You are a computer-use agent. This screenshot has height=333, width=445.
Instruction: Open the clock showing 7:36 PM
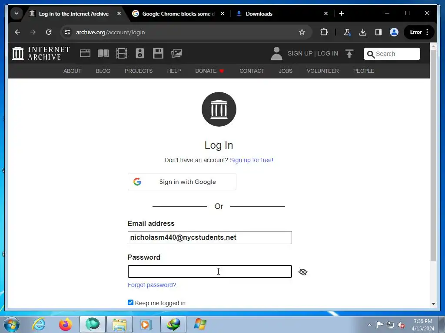click(423, 325)
